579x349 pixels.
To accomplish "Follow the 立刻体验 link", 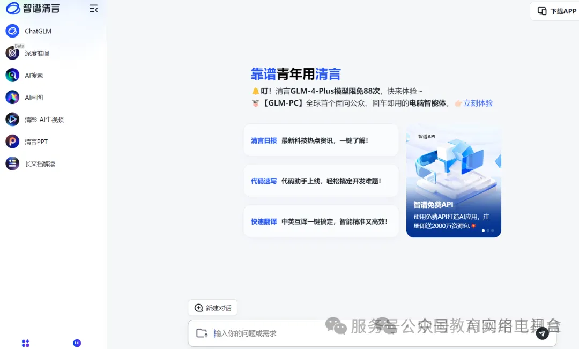I will point(478,103).
